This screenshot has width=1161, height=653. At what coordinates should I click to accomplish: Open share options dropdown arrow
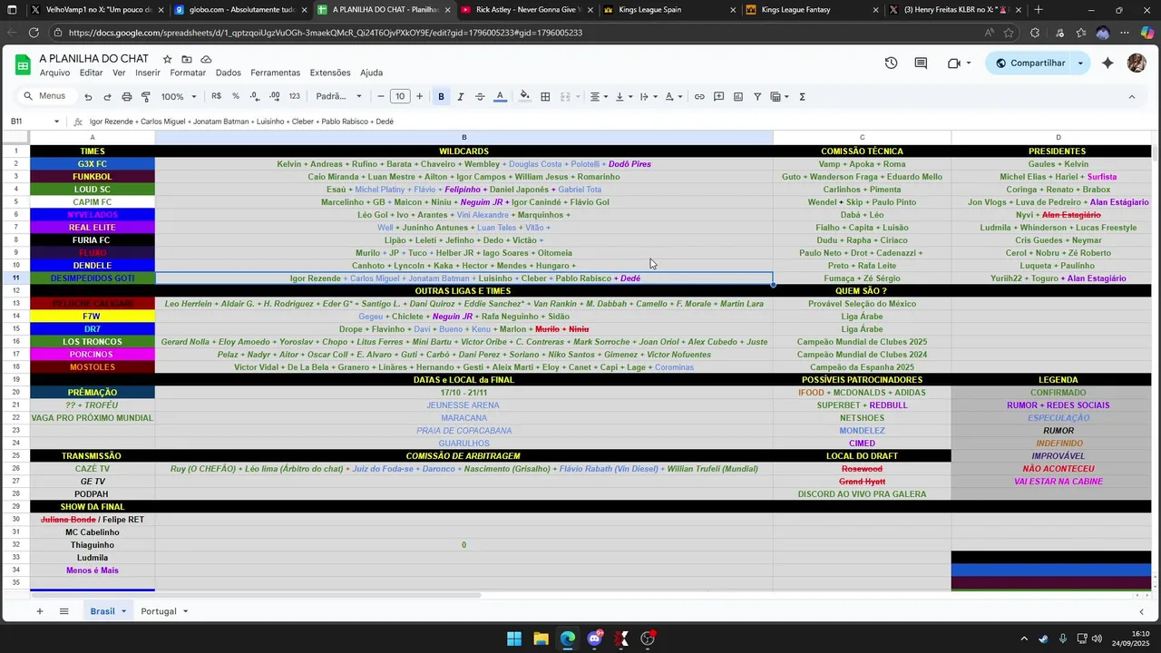point(1080,63)
